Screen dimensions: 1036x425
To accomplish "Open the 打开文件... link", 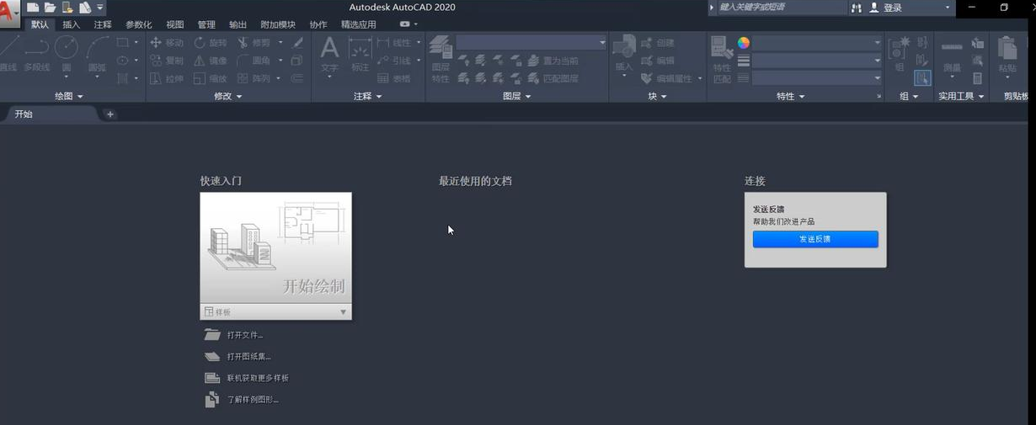I will (234, 335).
